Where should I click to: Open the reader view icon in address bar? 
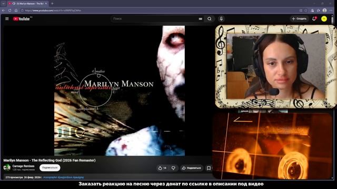pos(301,10)
